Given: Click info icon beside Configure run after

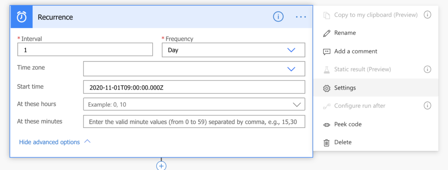Looking at the screenshot, I should point(427,106).
